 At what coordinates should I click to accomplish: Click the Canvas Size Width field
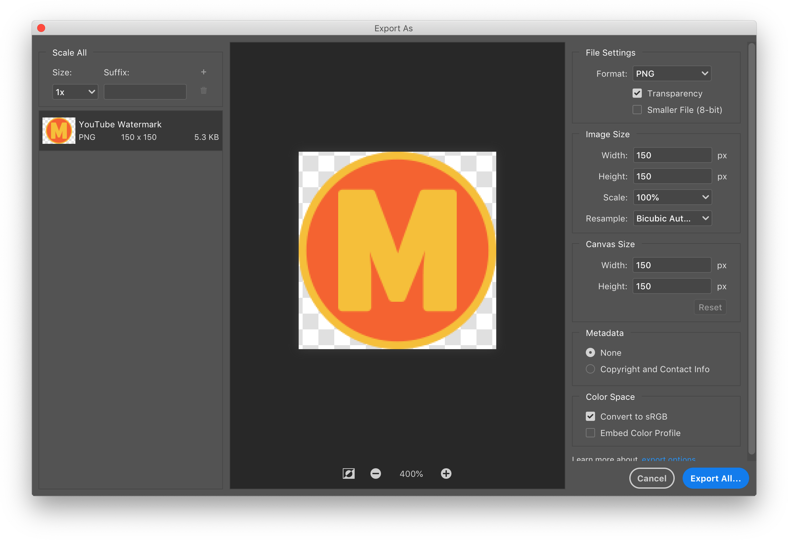click(x=672, y=265)
